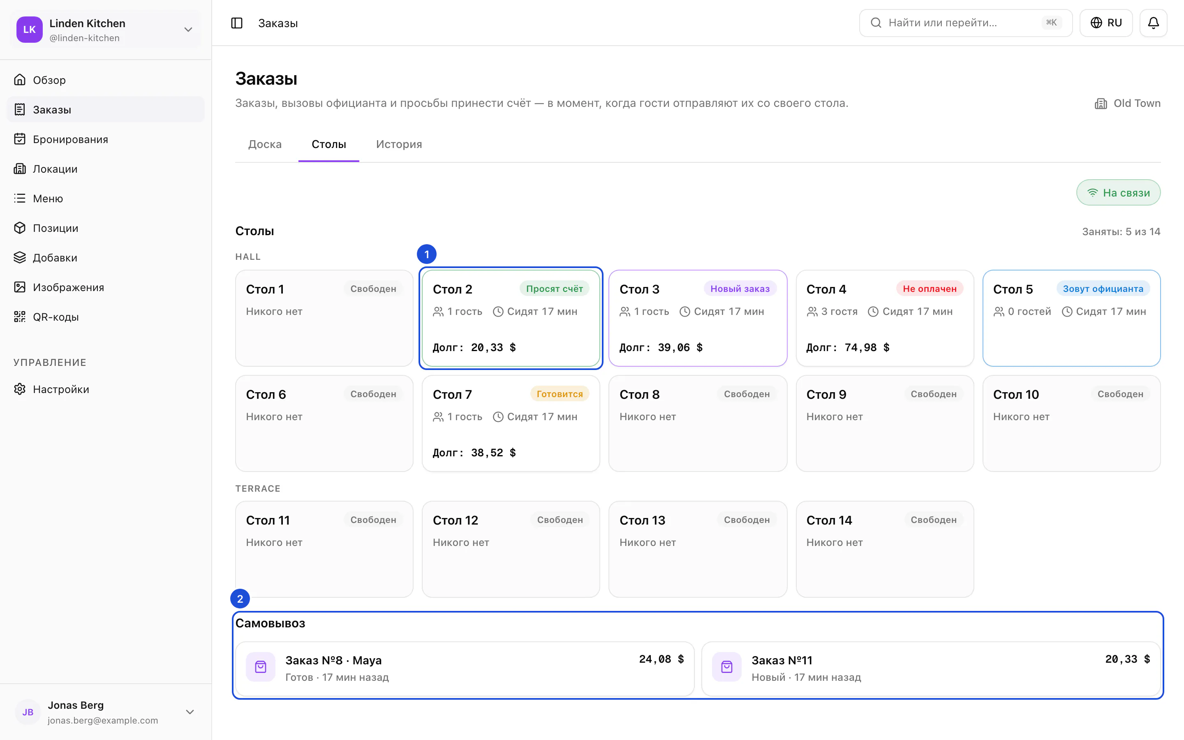
Task: Click the LK workspace avatar
Action: [29, 30]
